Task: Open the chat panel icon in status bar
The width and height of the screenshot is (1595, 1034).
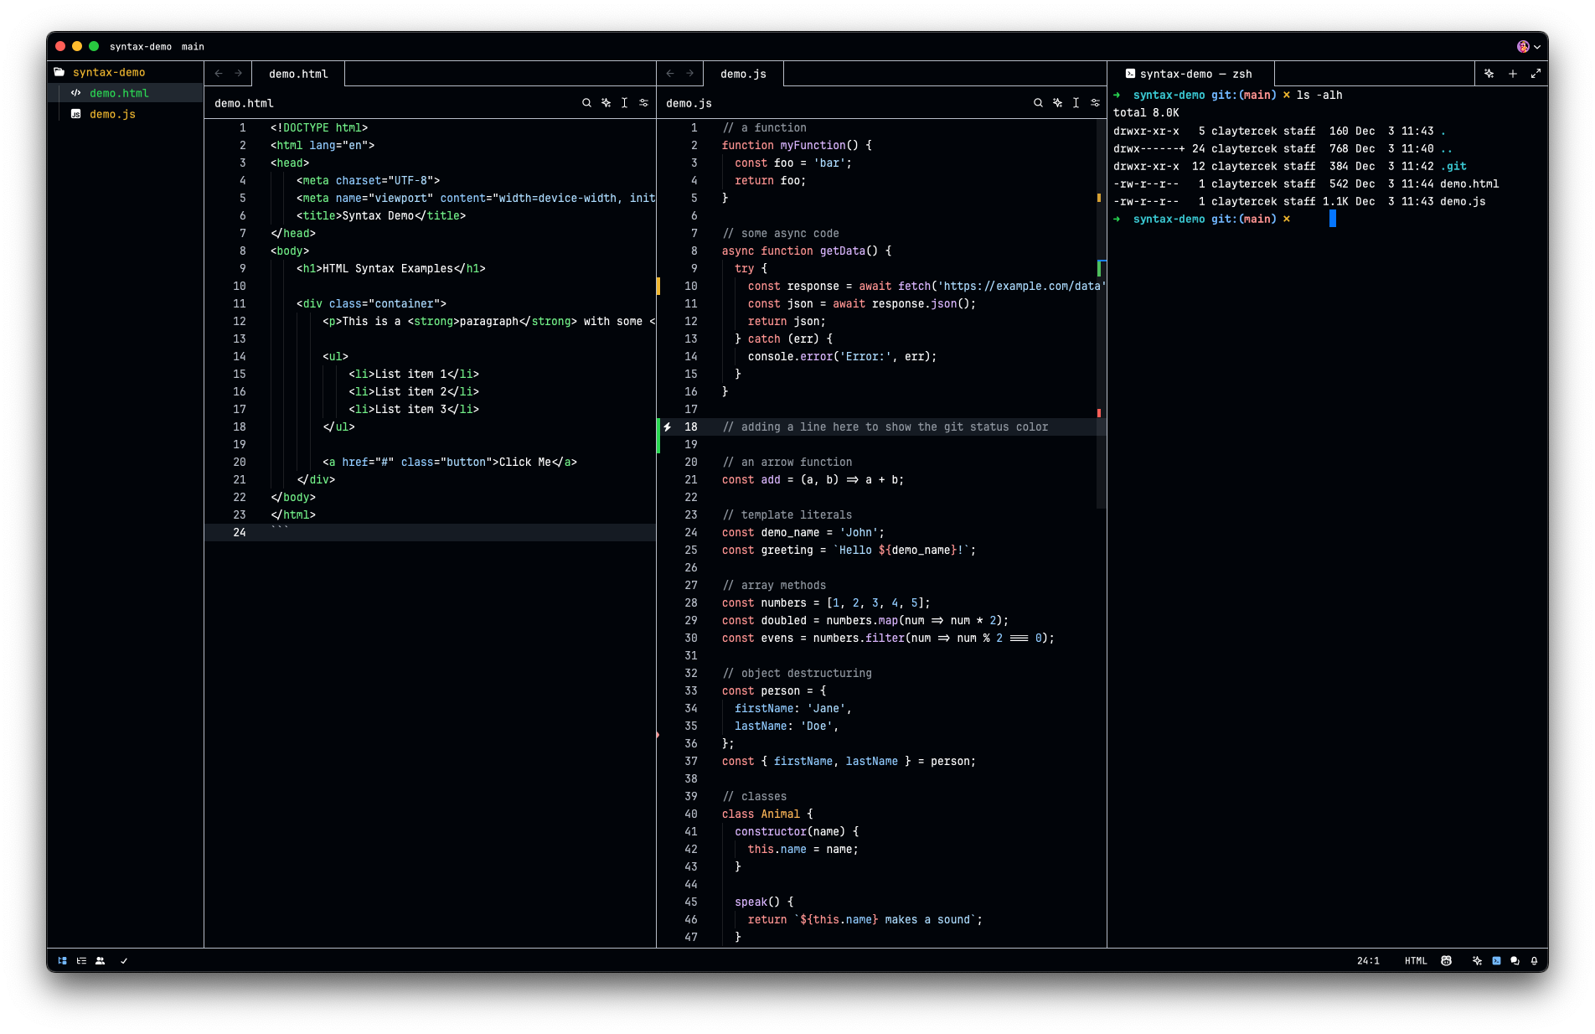Action: pyautogui.click(x=1515, y=961)
